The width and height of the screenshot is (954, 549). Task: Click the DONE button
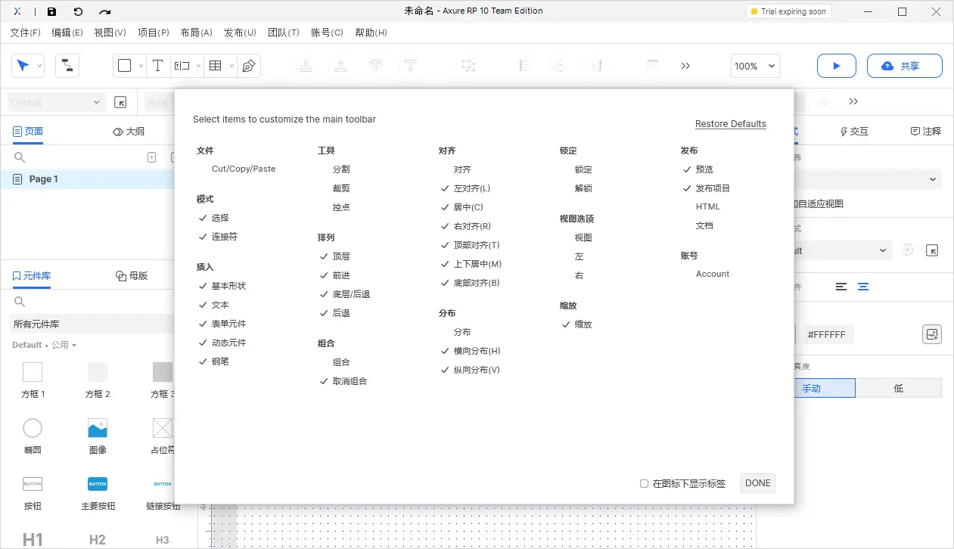coord(758,483)
